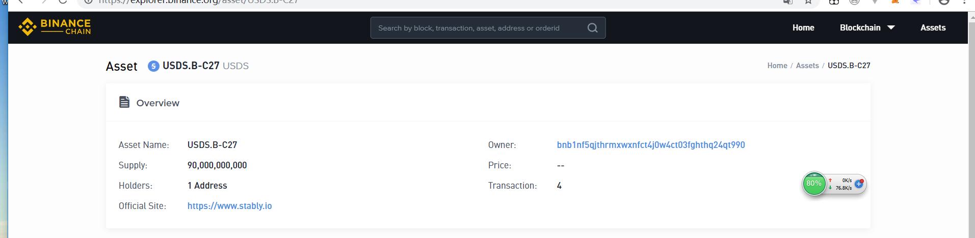Image resolution: width=975 pixels, height=238 pixels.
Task: Click the blue plus icon on speed widget
Action: click(859, 184)
